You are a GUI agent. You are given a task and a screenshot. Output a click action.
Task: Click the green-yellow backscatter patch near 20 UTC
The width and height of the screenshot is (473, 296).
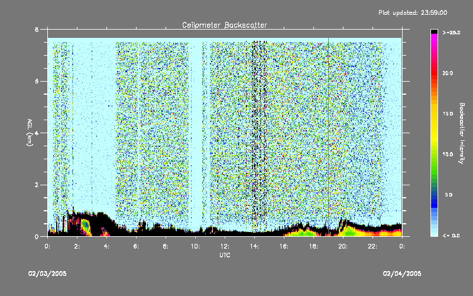point(349,231)
